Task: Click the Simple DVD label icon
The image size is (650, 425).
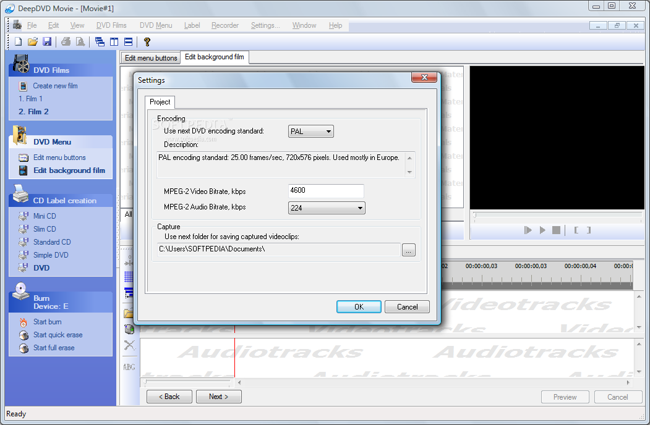Action: pos(24,255)
